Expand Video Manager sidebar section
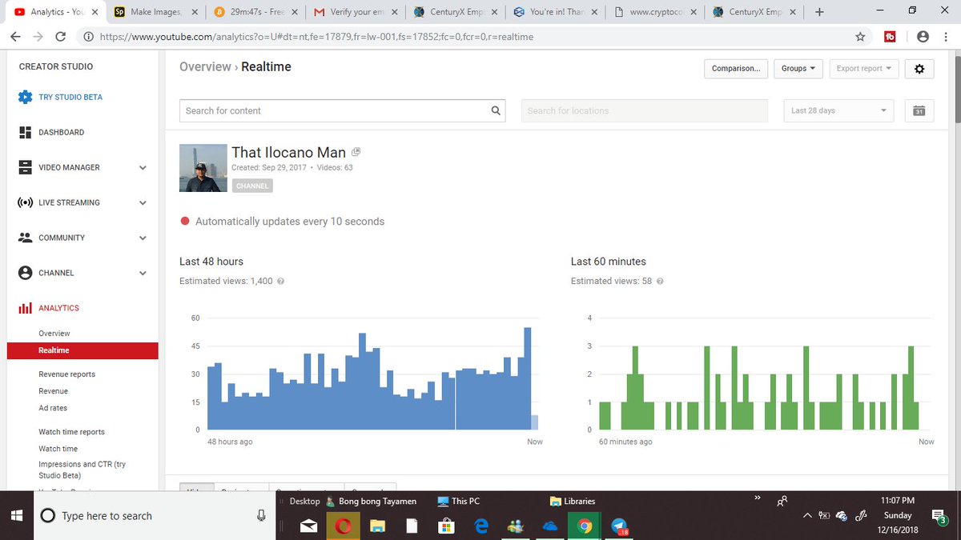The image size is (961, 540). tap(143, 168)
